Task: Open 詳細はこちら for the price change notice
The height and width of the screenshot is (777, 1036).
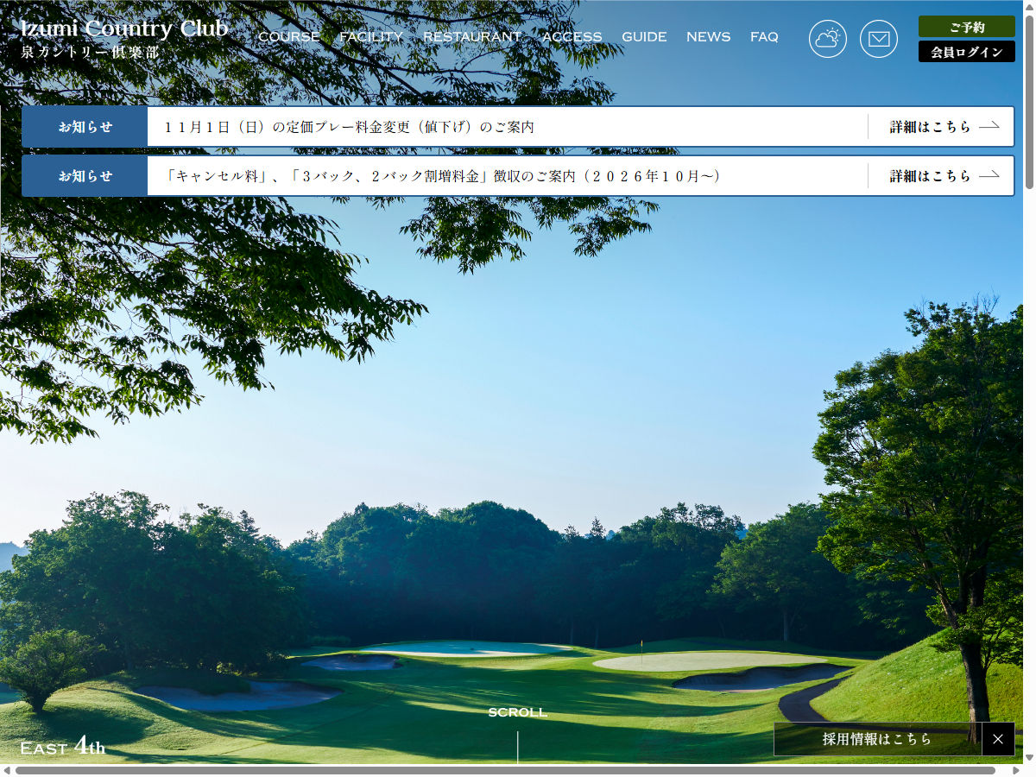Action: tap(944, 127)
